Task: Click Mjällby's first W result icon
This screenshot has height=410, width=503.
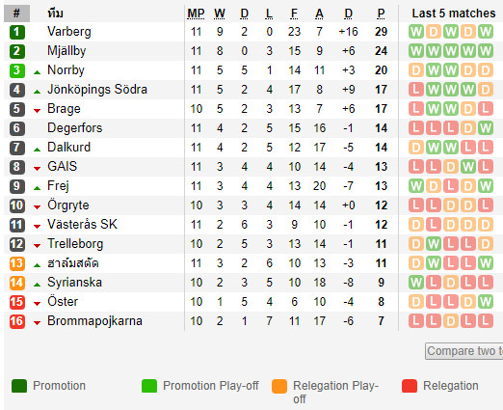Action: point(416,51)
